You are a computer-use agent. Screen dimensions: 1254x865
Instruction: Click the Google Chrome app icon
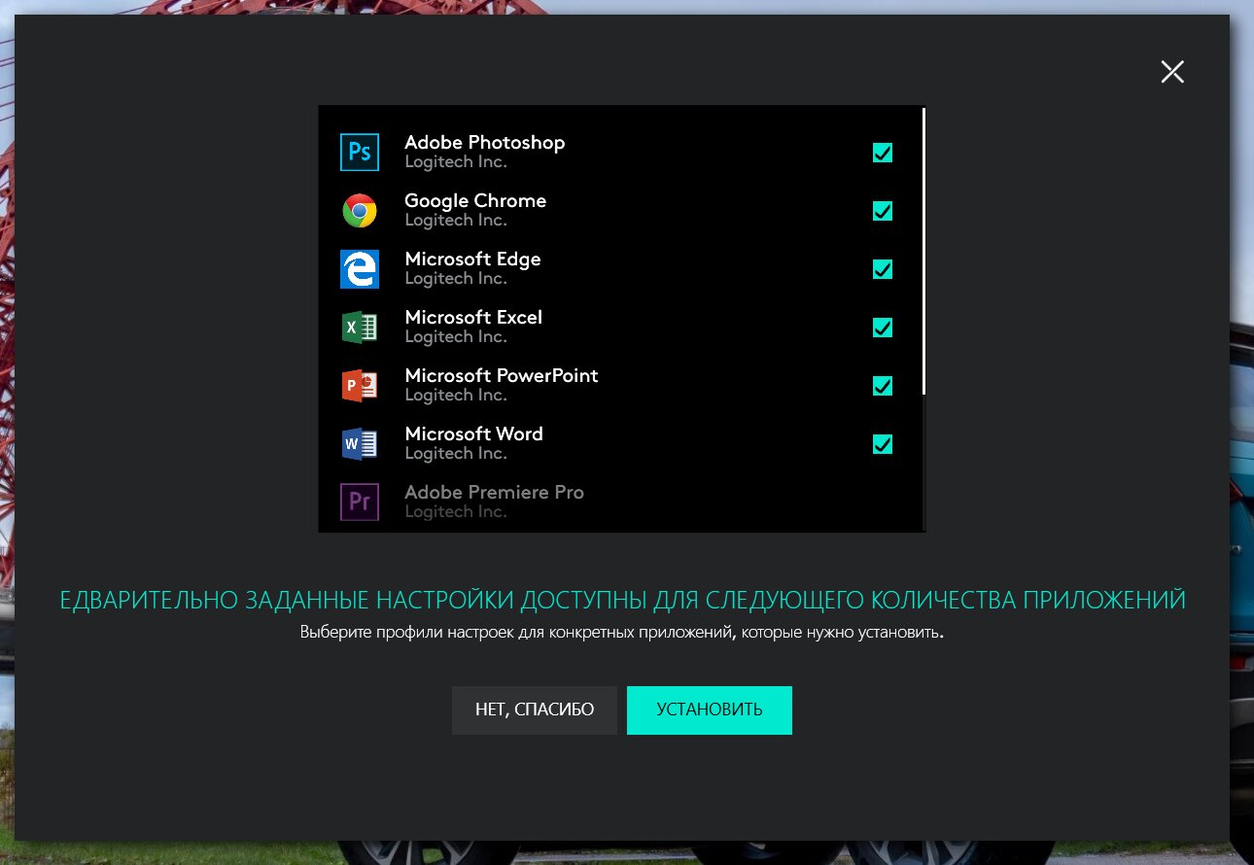(359, 211)
